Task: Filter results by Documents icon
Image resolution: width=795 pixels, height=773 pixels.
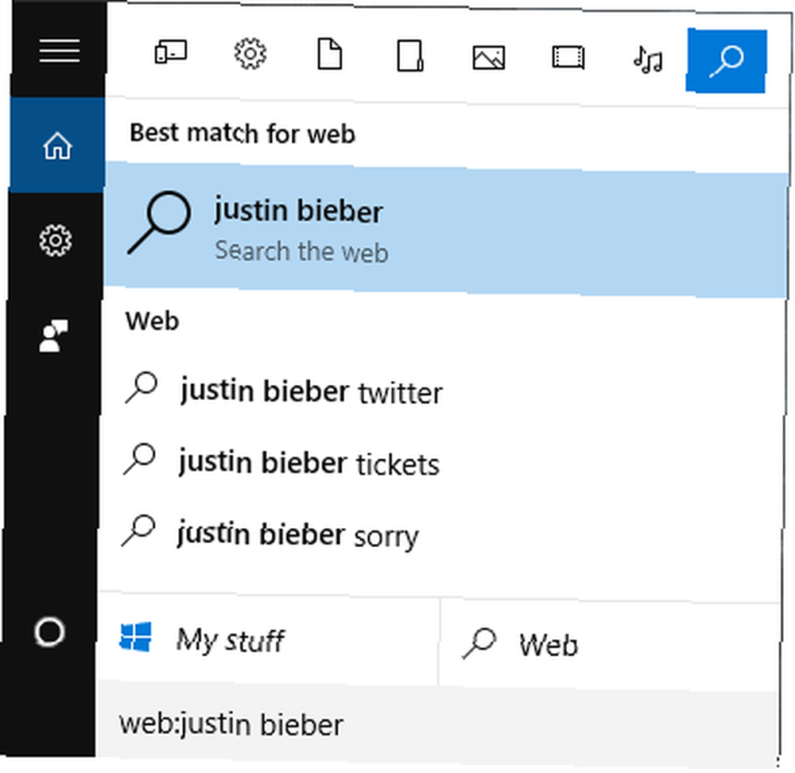Action: point(330,53)
